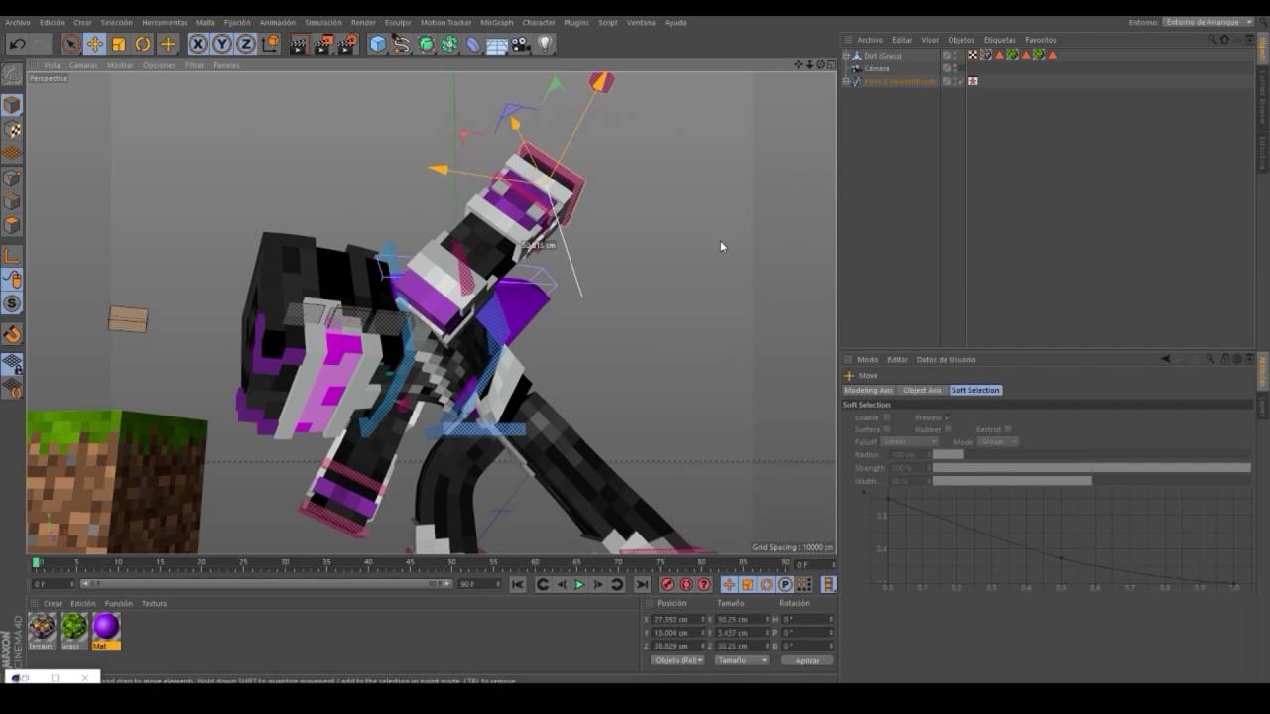
Task: Add a deformer object (blue capsule)
Action: [x=473, y=44]
